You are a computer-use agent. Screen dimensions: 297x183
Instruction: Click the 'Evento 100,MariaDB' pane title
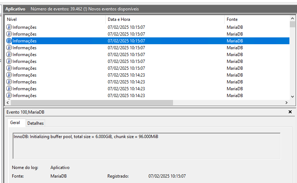click(x=25, y=112)
